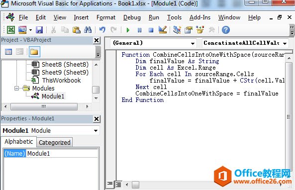Click the View Microsoft Excel toolbar icon
The width and height of the screenshot is (295, 190).
(x=11, y=30)
